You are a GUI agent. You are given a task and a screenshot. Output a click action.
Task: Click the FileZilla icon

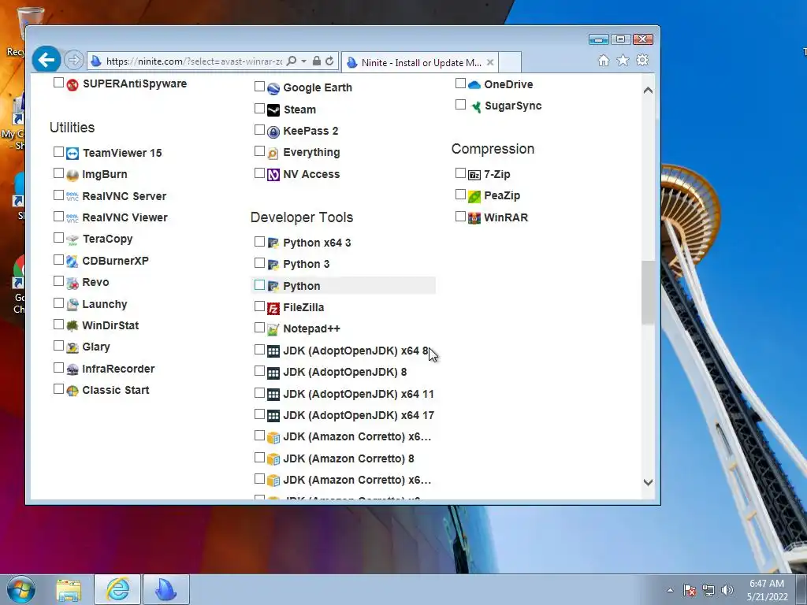273,308
